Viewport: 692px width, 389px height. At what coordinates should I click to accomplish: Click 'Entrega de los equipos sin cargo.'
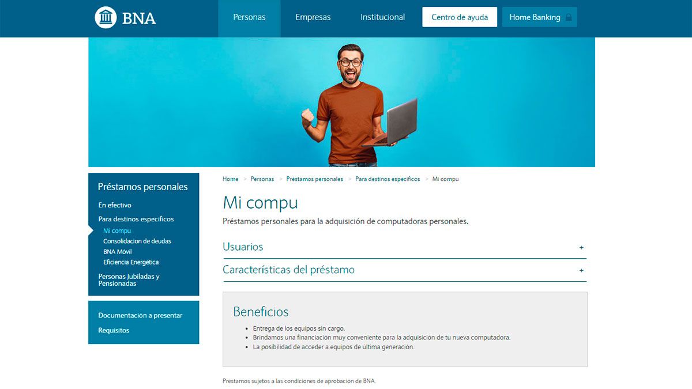(x=299, y=328)
